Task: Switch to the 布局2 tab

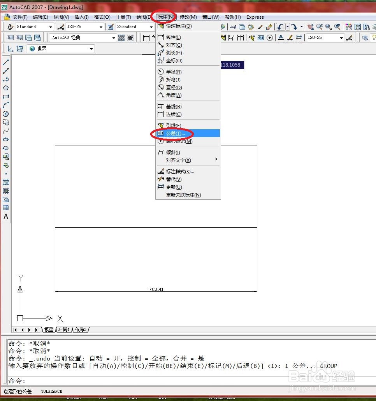Action: coord(81,330)
